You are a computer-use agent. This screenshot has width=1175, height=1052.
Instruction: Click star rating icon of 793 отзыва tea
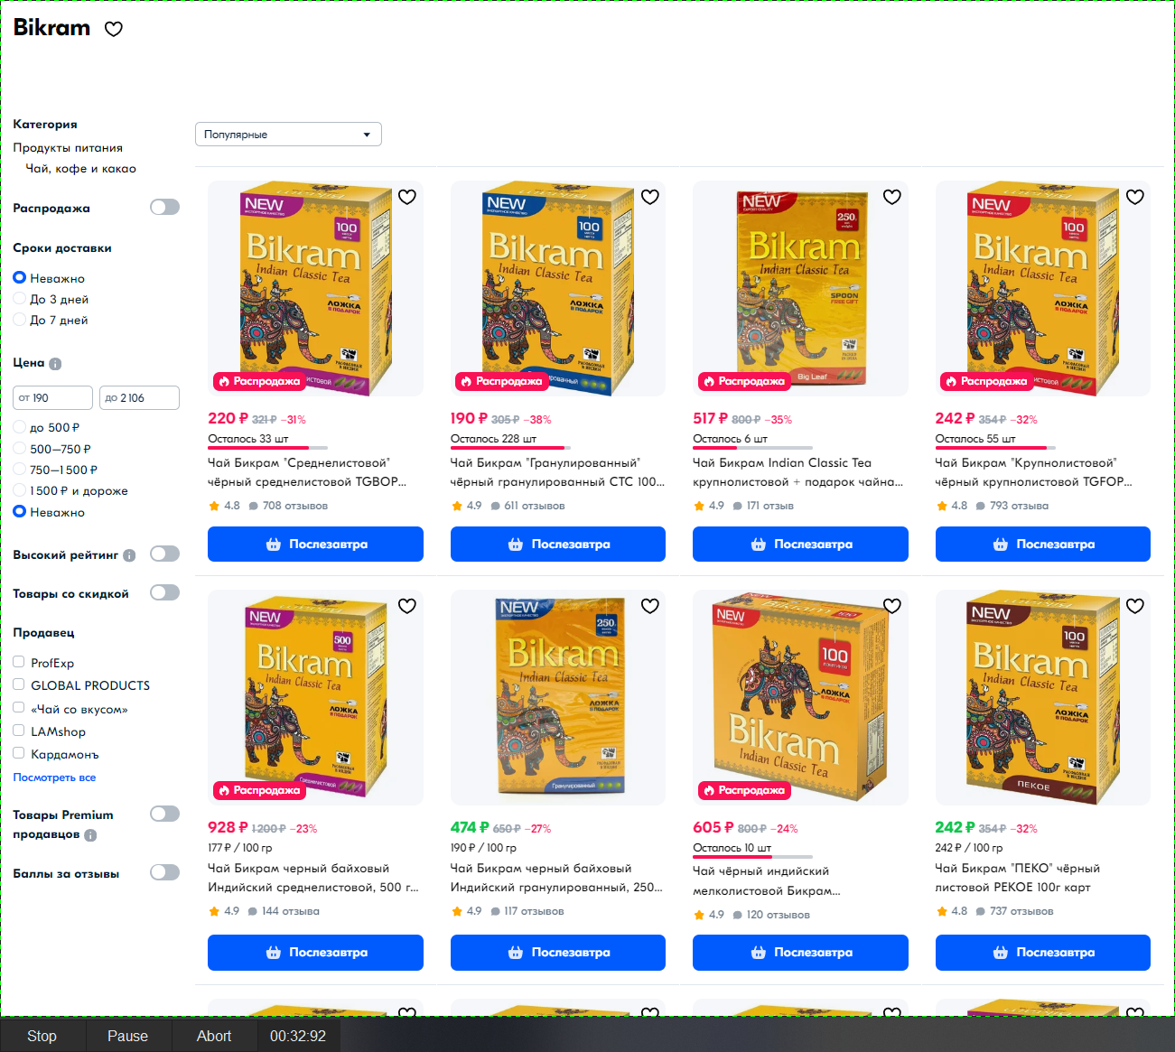(x=942, y=506)
